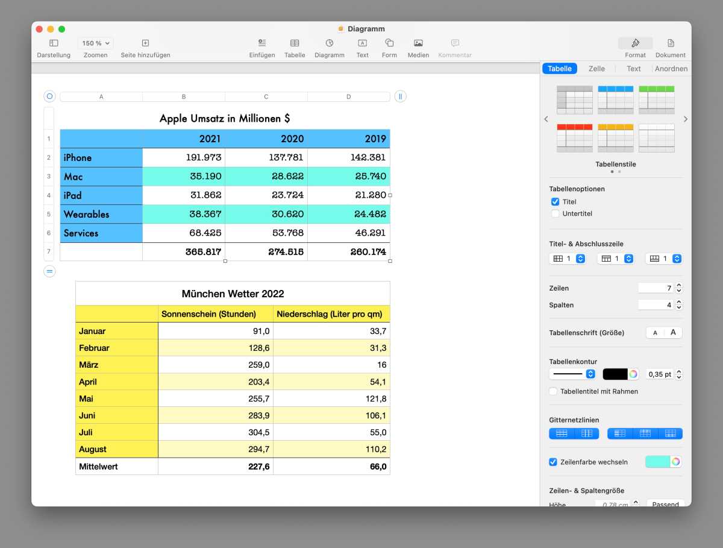Open color wheel beside the row color swatch
This screenshot has width=723, height=548.
[676, 462]
